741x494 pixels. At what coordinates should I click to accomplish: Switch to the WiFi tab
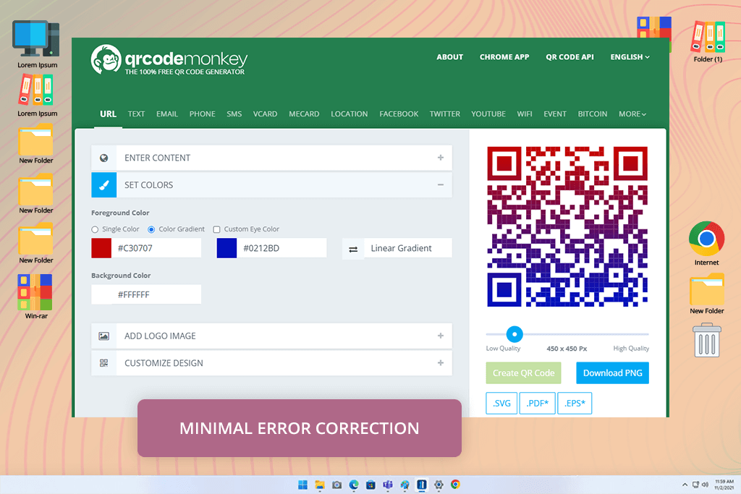pos(525,114)
